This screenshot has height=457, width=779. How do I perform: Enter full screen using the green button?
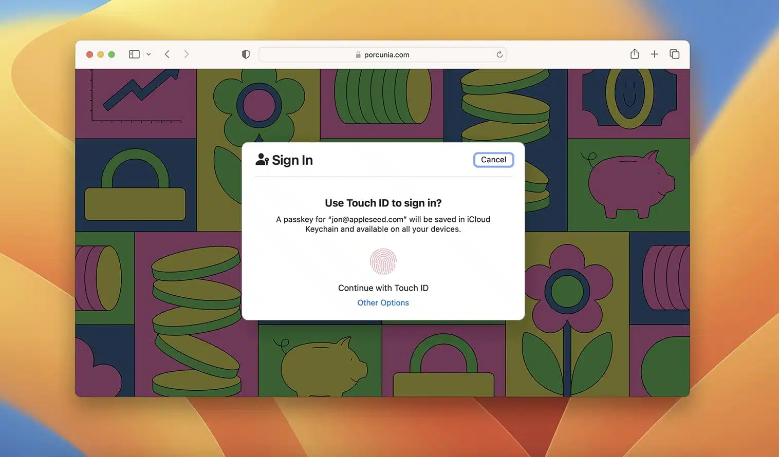coord(112,54)
